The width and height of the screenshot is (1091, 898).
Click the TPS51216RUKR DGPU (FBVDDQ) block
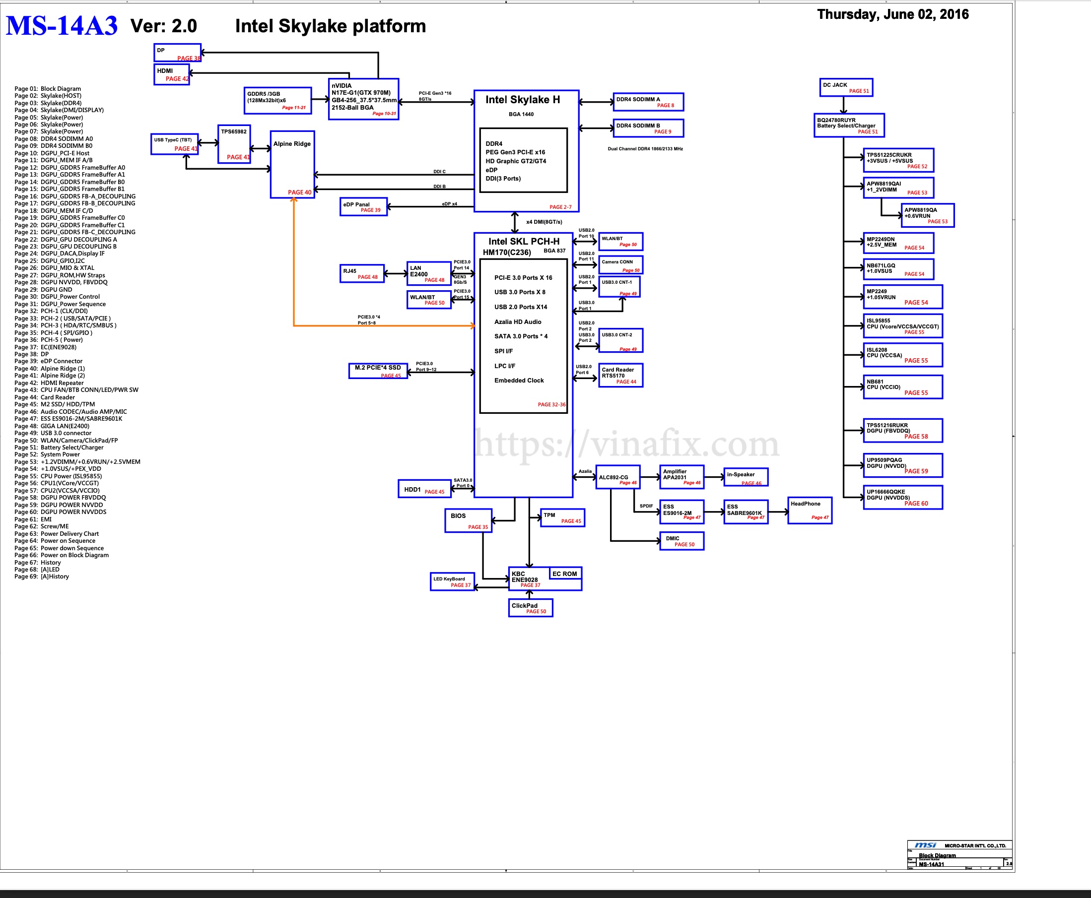(x=903, y=430)
